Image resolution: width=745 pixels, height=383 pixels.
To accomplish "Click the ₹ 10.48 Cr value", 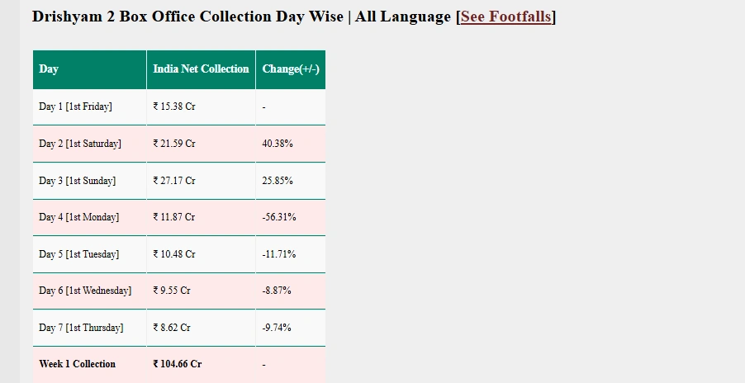I will point(174,254).
